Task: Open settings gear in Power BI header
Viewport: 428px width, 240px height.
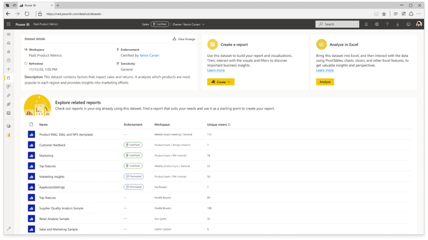Action: click(x=377, y=25)
